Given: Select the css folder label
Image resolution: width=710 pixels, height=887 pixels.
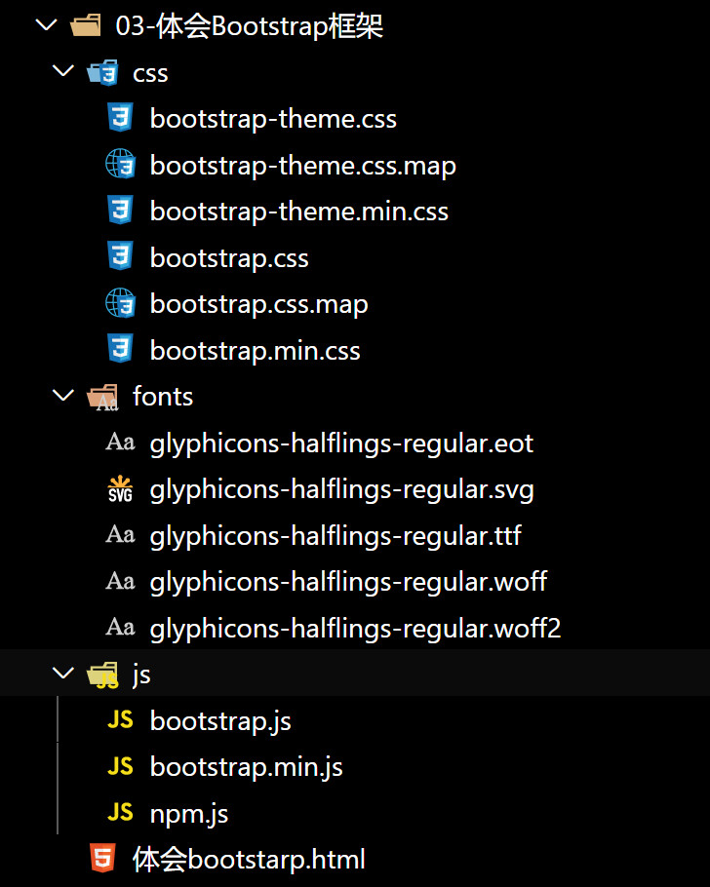Looking at the screenshot, I should click(150, 73).
